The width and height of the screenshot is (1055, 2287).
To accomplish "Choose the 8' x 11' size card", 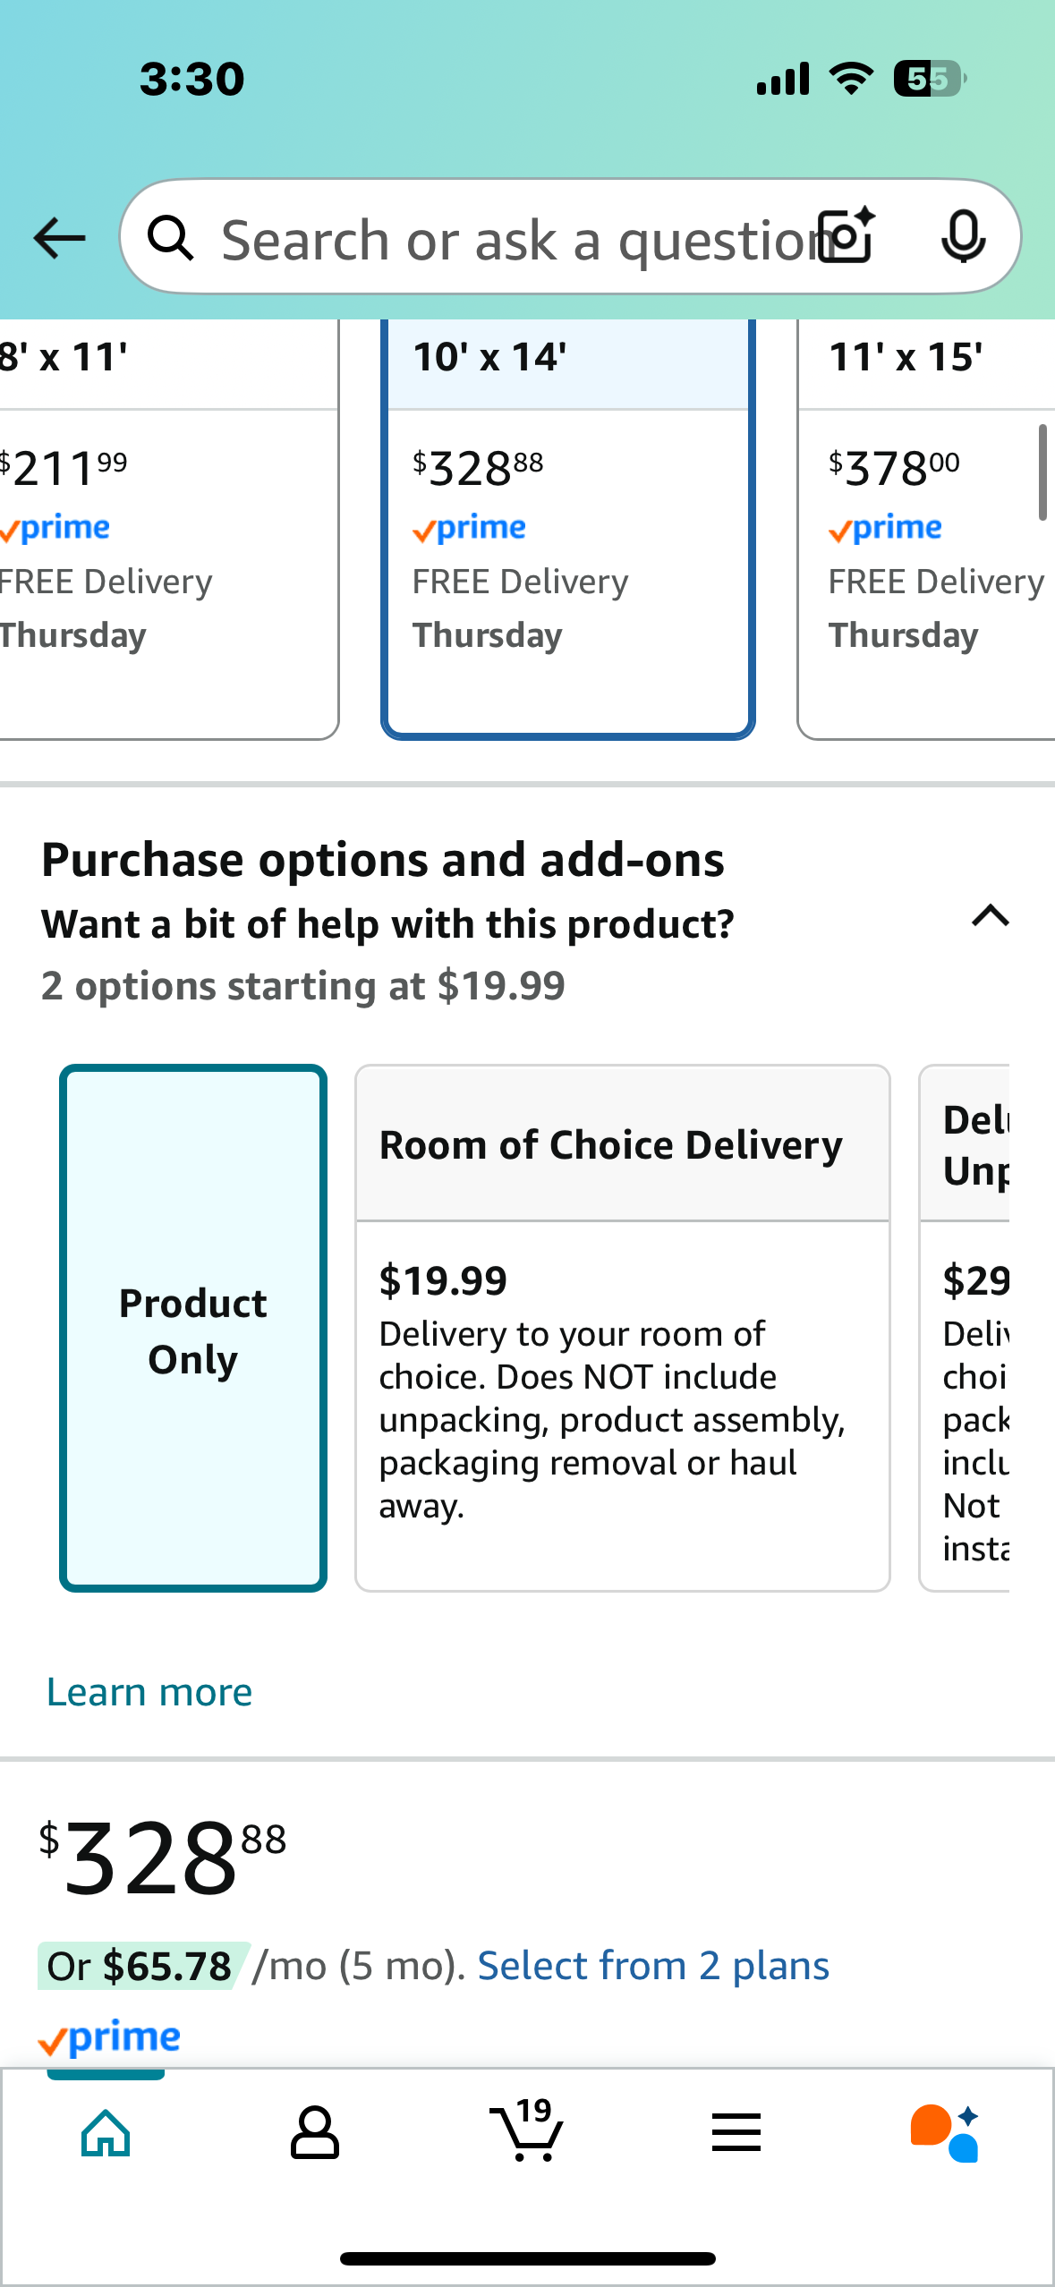I will pyautogui.click(x=169, y=529).
